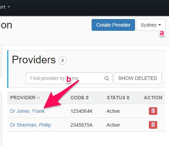Sort table by STATUS column
Image resolution: width=169 pixels, height=146 pixels.
pos(118,98)
